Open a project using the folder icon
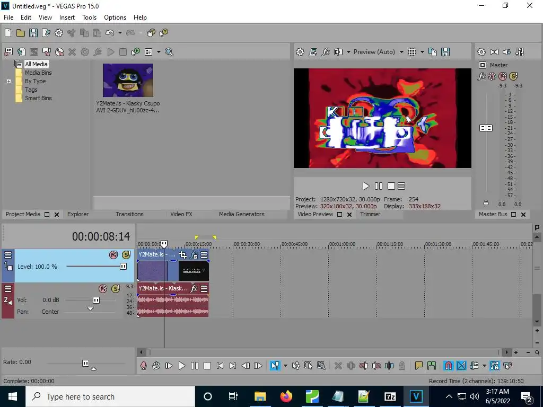Viewport: 543px width, 407px height. 21,33
